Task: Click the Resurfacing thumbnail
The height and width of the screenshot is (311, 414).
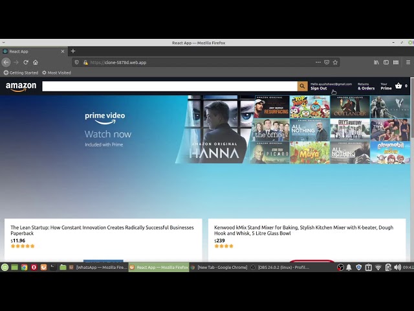Action: [x=272, y=107]
